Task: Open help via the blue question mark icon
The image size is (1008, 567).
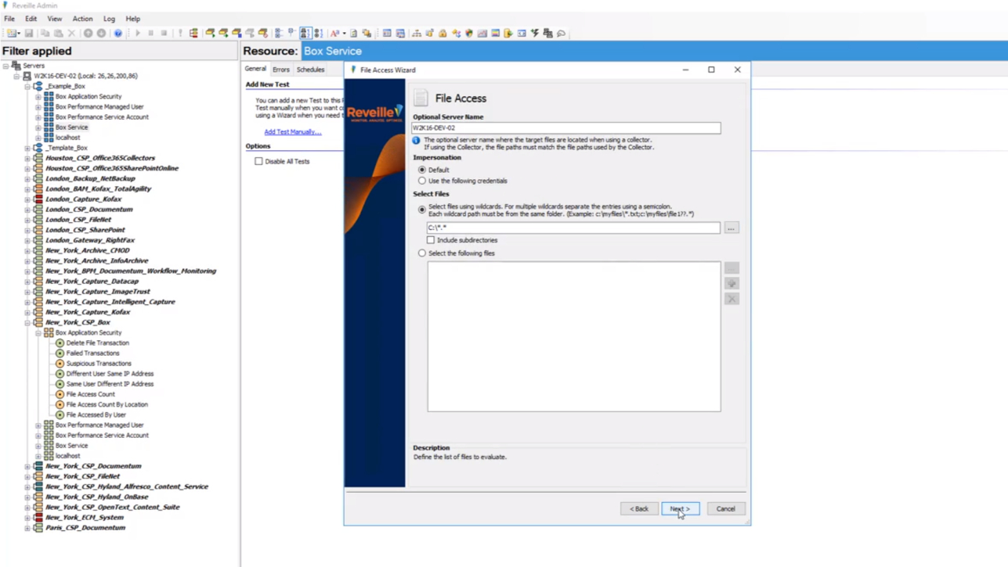Action: pyautogui.click(x=118, y=34)
